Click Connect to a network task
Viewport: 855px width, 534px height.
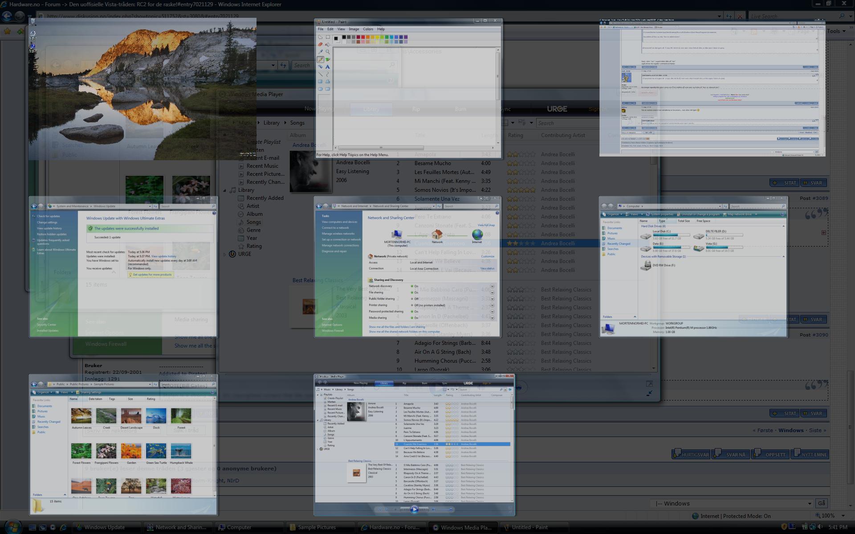pos(335,228)
